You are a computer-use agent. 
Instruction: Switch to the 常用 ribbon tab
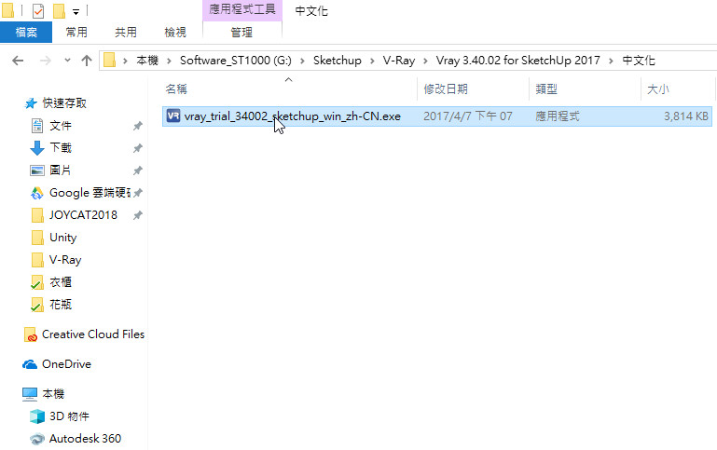(x=76, y=33)
